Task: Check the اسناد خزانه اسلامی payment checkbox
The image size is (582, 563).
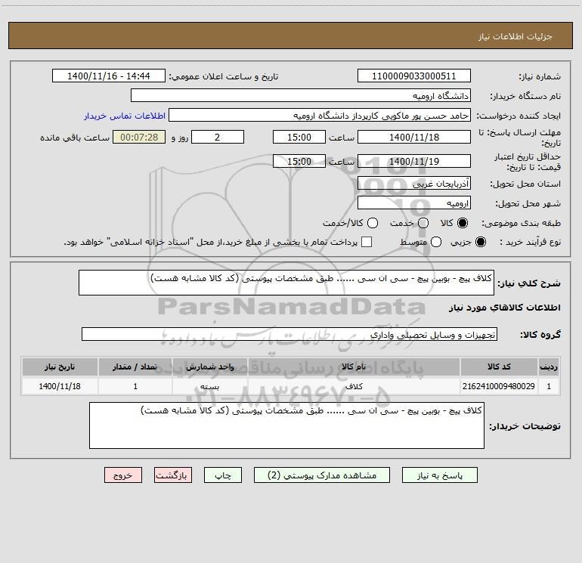Action: click(367, 242)
